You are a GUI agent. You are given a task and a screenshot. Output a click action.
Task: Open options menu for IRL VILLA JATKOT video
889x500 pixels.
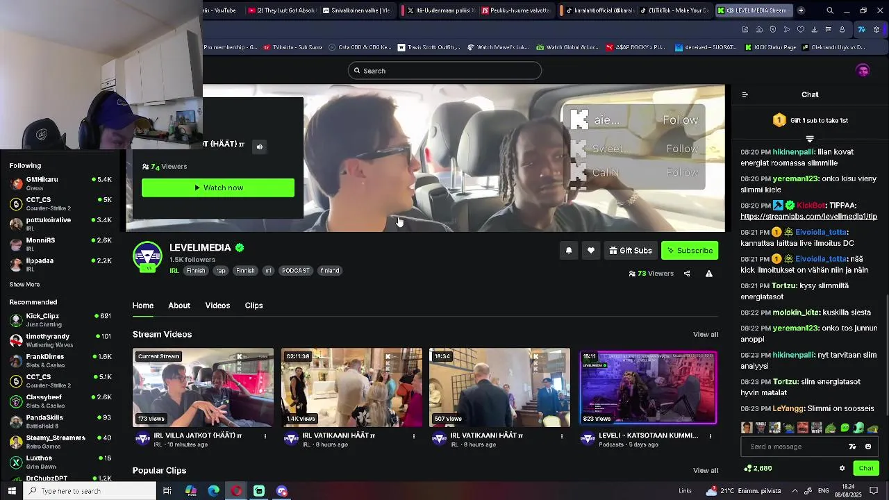[x=265, y=436]
